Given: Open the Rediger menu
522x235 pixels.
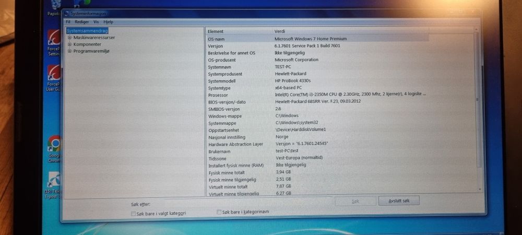Looking at the screenshot, I should coord(81,21).
